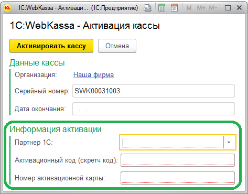Screen dimensions: 248x194
Task: Click the Активационный код (скретч код): label
Action: [66, 160]
